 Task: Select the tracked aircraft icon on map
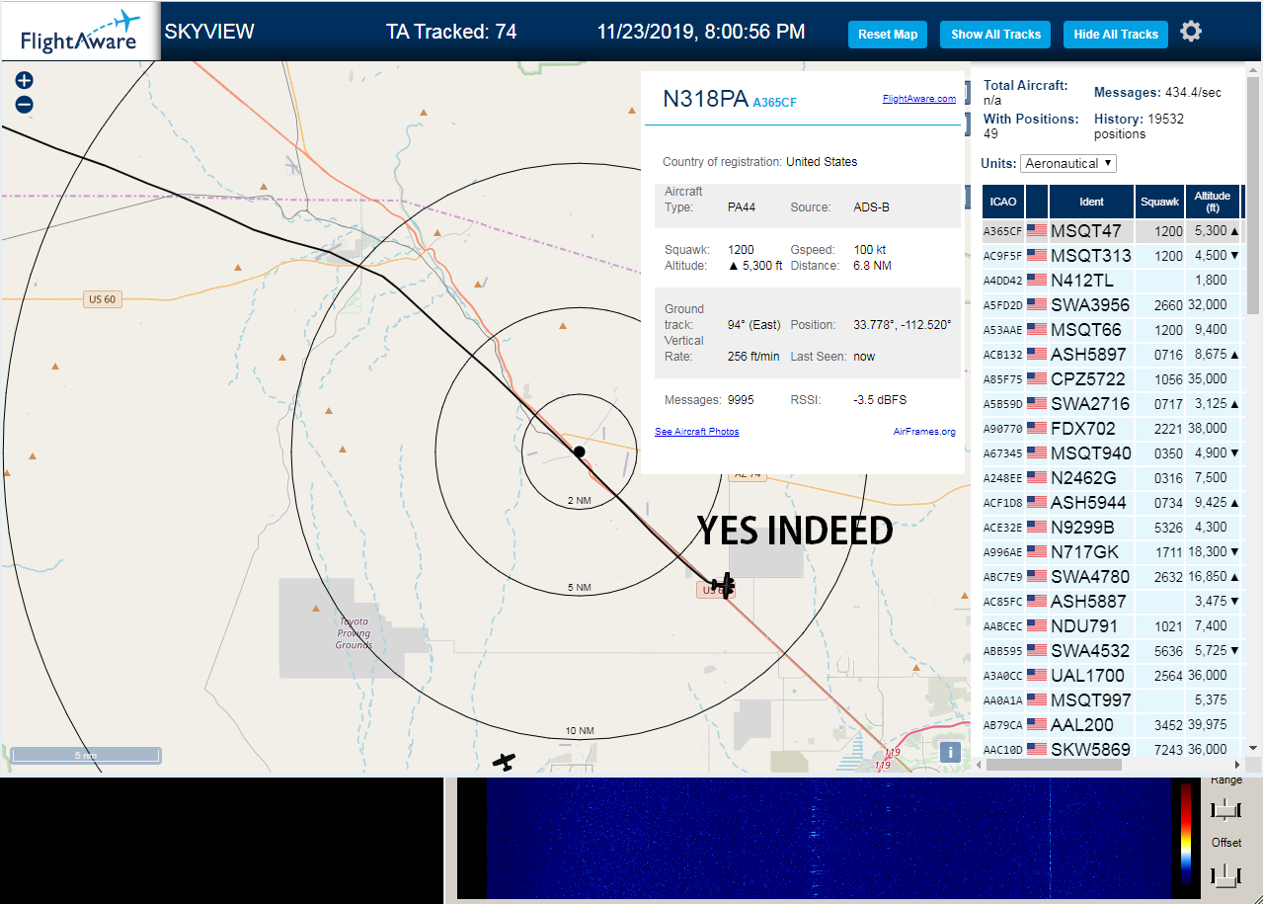[x=725, y=585]
